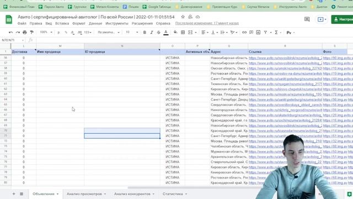Select the 'ID продавца' header cell
This screenshot has width=353, height=199.
click(122, 51)
